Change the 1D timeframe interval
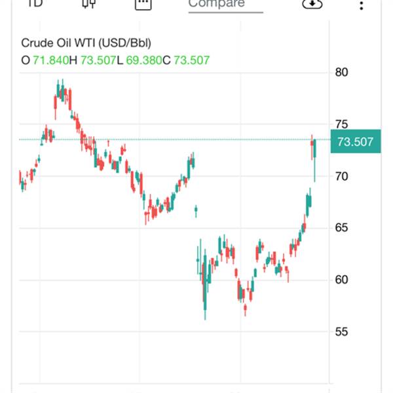 [35, 3]
